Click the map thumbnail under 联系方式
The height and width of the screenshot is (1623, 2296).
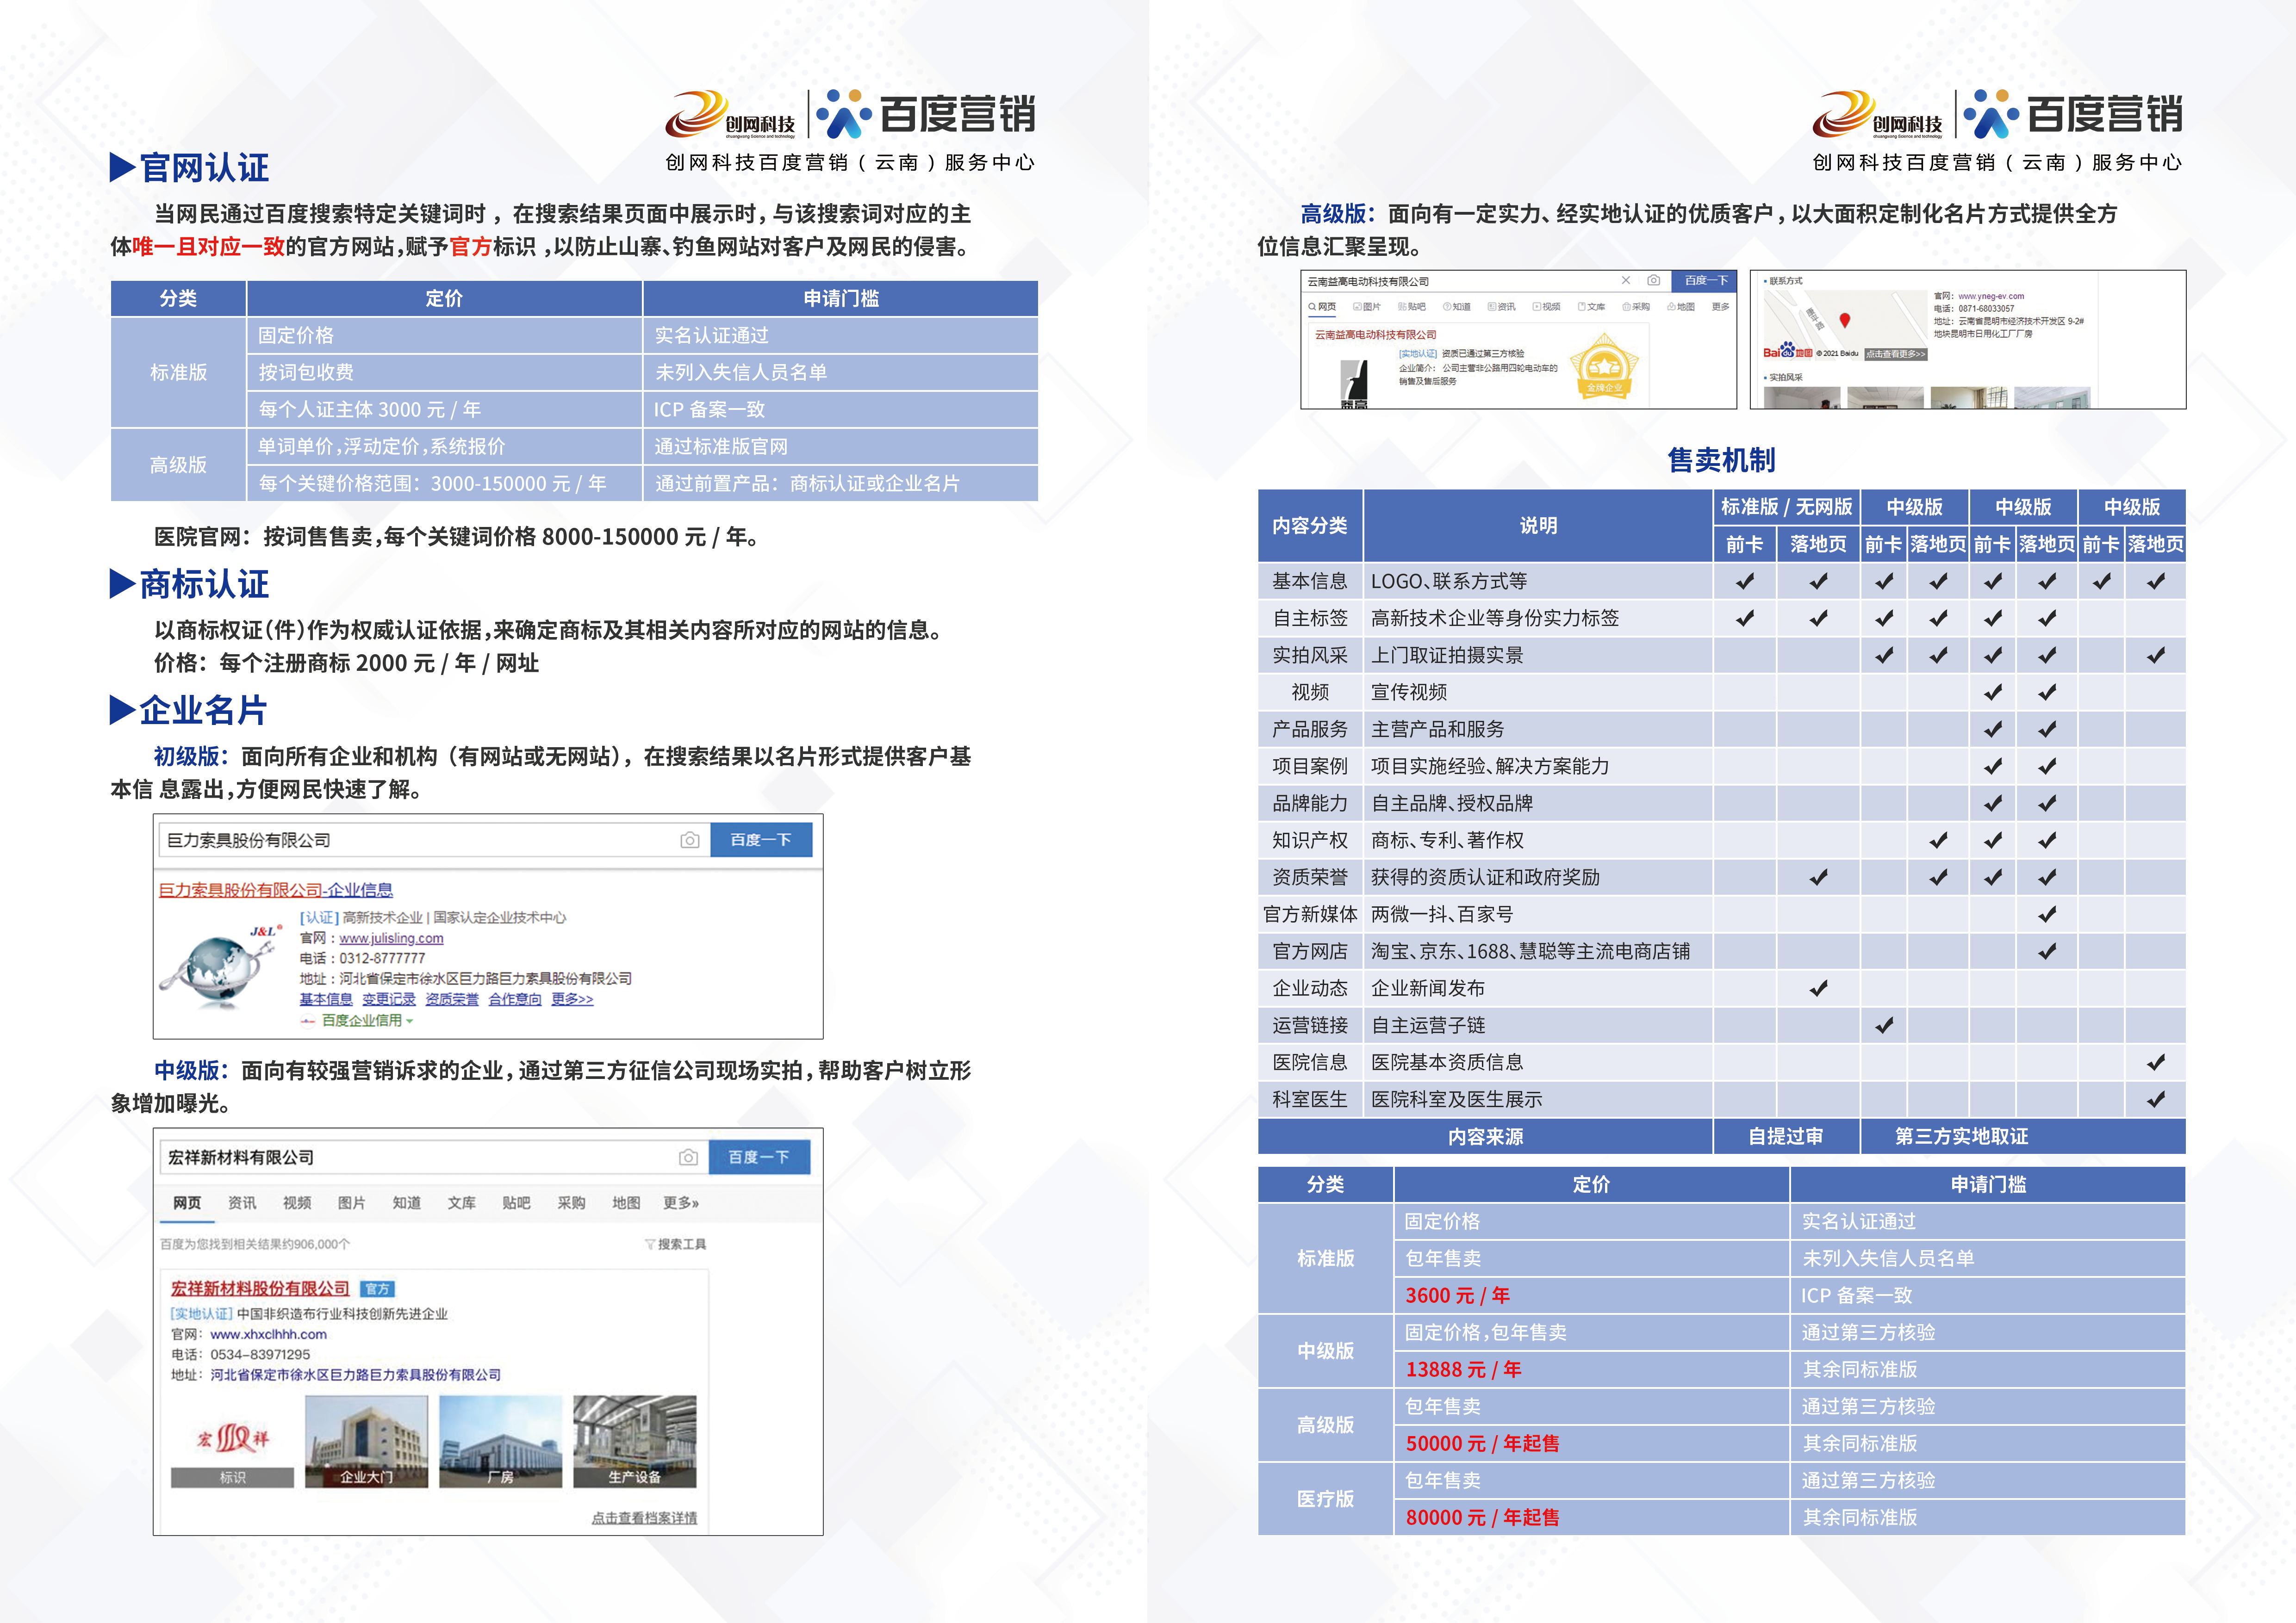[x=1845, y=326]
